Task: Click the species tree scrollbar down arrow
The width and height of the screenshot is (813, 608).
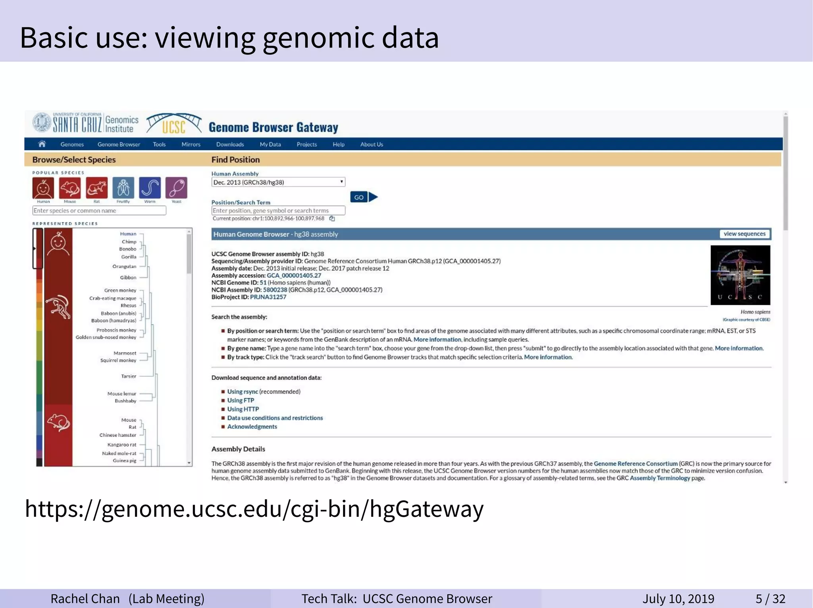Action: tap(189, 463)
